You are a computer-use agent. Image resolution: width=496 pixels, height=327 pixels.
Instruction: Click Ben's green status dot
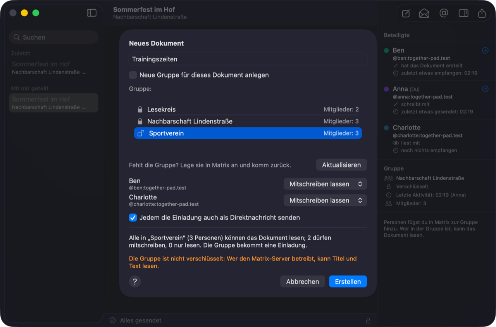(x=386, y=50)
